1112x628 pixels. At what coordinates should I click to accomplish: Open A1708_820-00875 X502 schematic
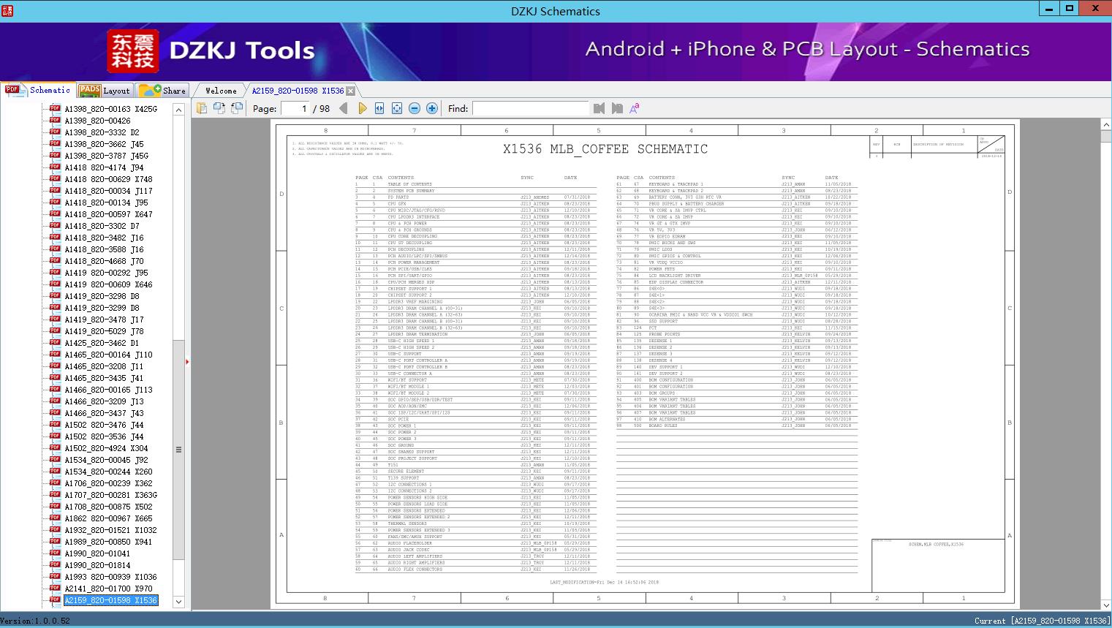pyautogui.click(x=108, y=507)
